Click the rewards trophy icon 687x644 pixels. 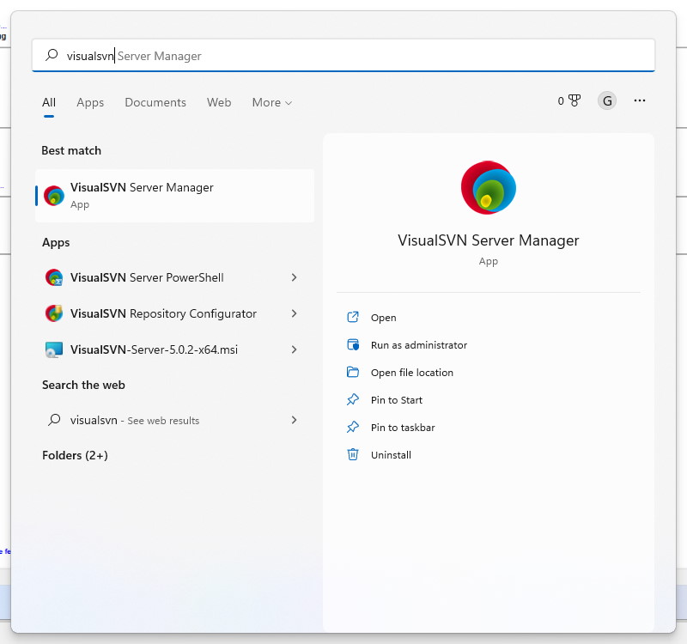tap(575, 101)
